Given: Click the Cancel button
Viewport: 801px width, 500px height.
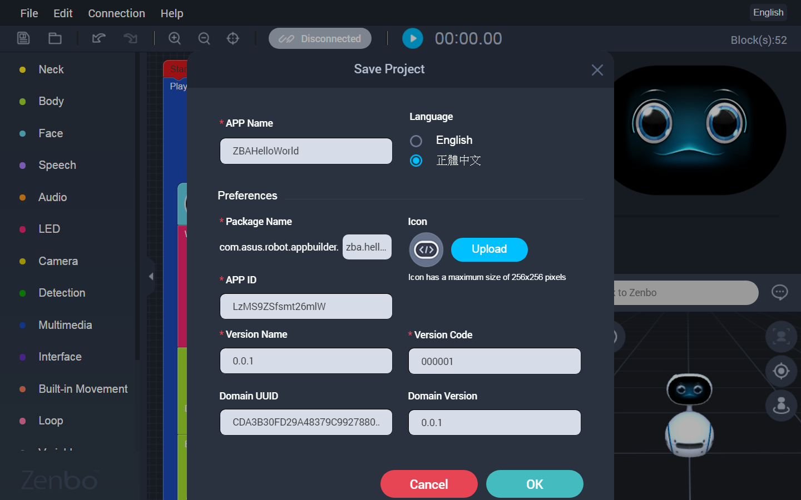Looking at the screenshot, I should tap(429, 484).
